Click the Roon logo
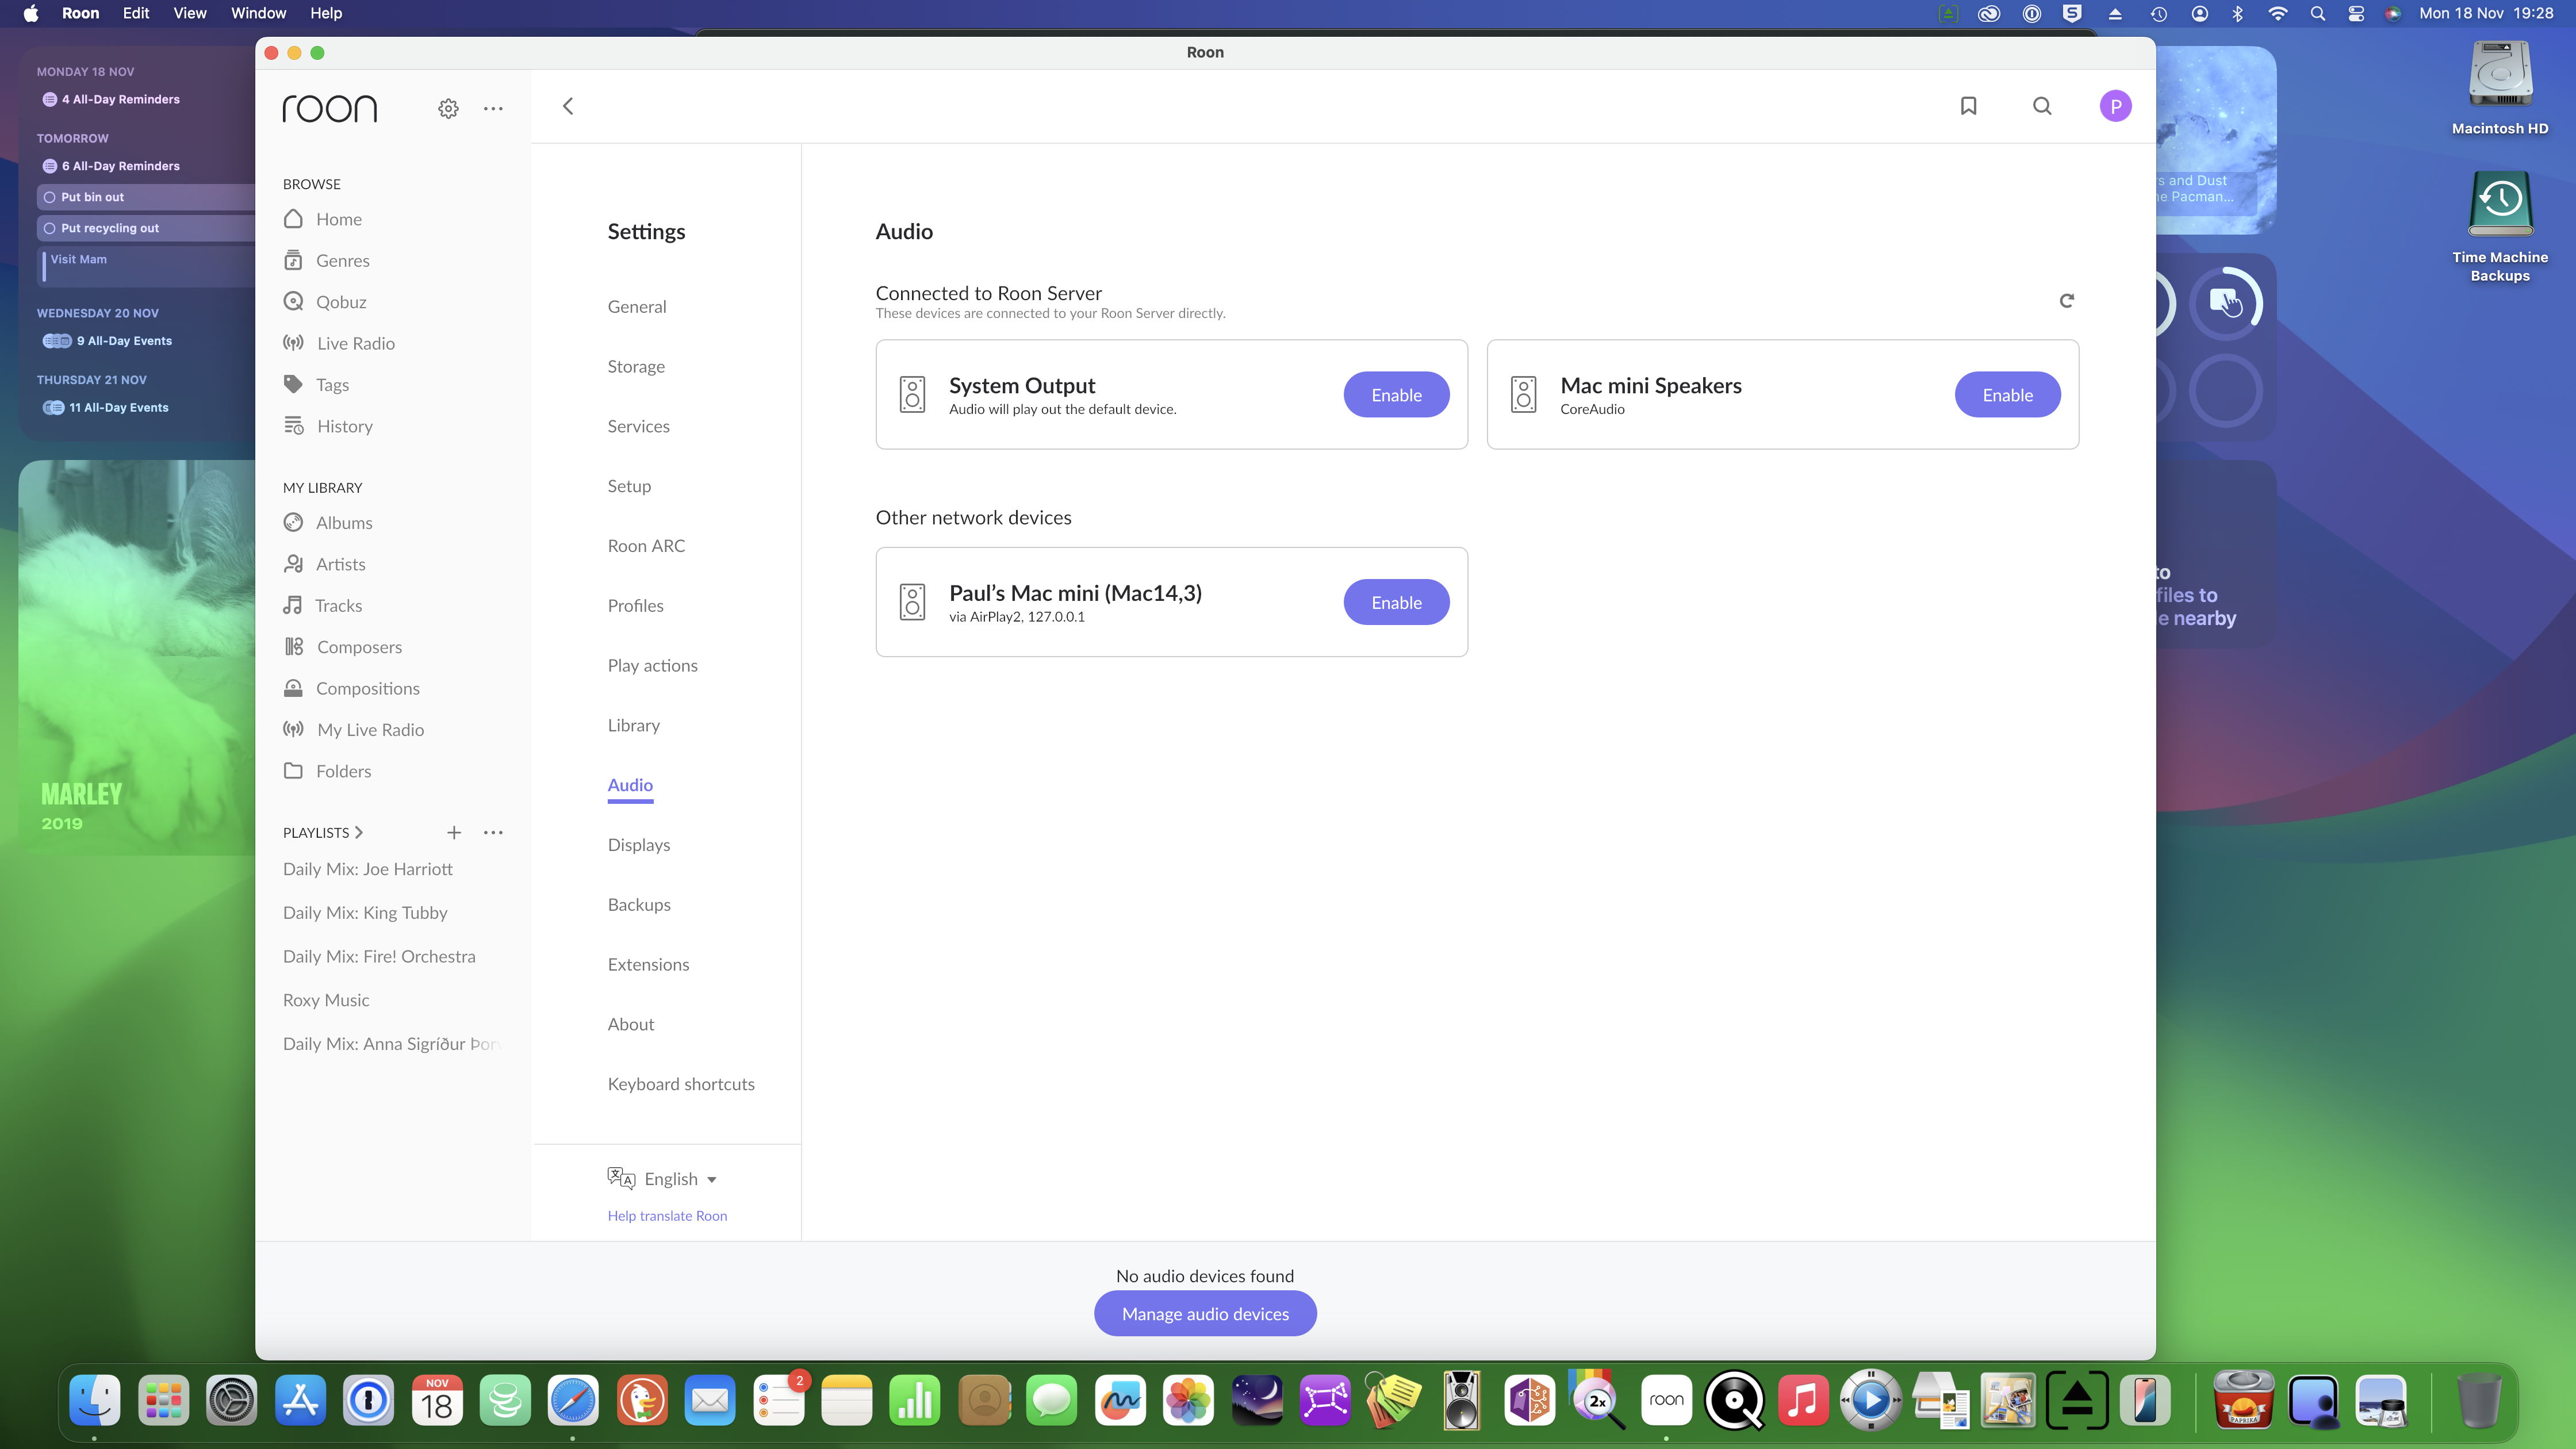 [x=330, y=108]
